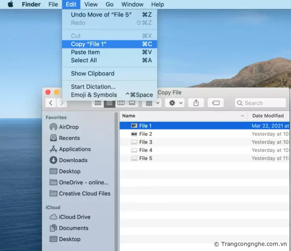Image resolution: width=291 pixels, height=251 pixels.
Task: Open the group-by arrangement dropdown
Action: coord(152,103)
